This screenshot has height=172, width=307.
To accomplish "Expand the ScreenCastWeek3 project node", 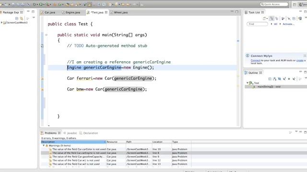I will coord(2,22).
